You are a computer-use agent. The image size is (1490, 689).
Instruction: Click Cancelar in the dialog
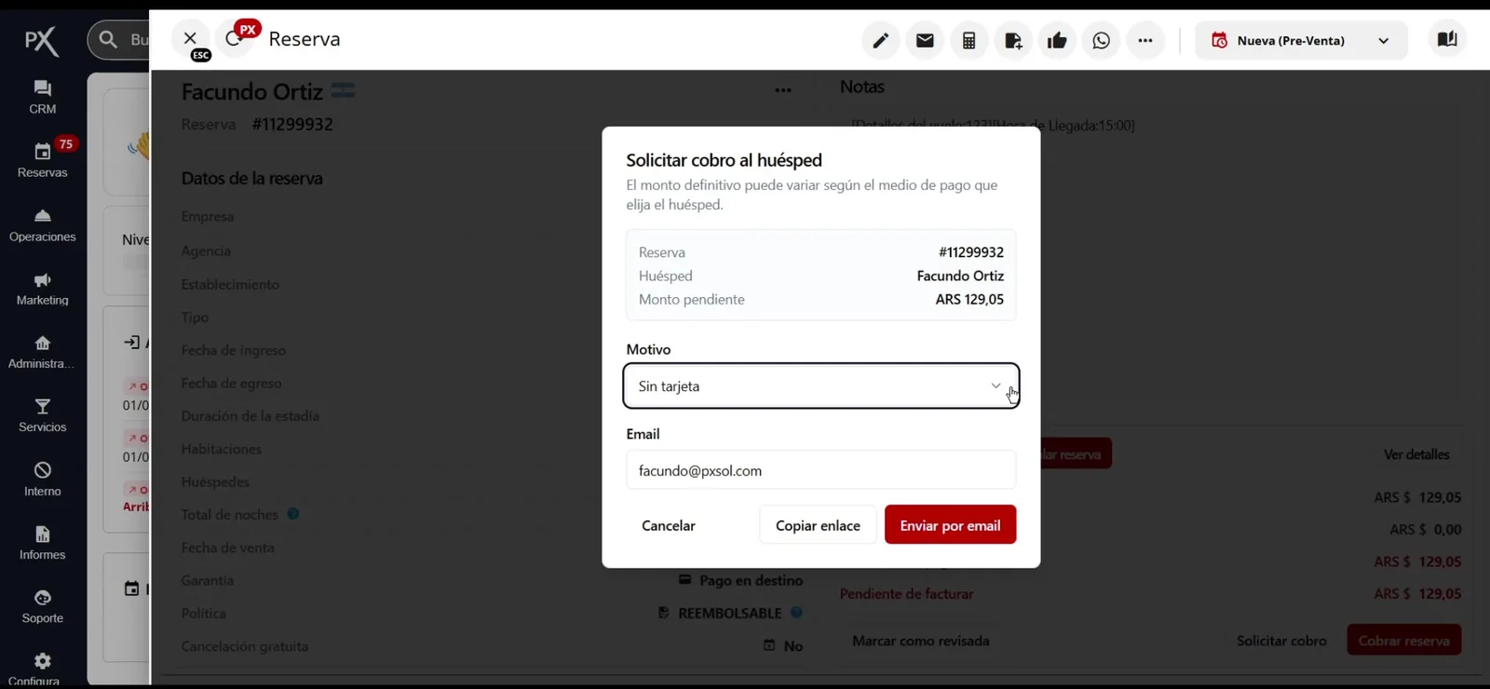point(669,525)
